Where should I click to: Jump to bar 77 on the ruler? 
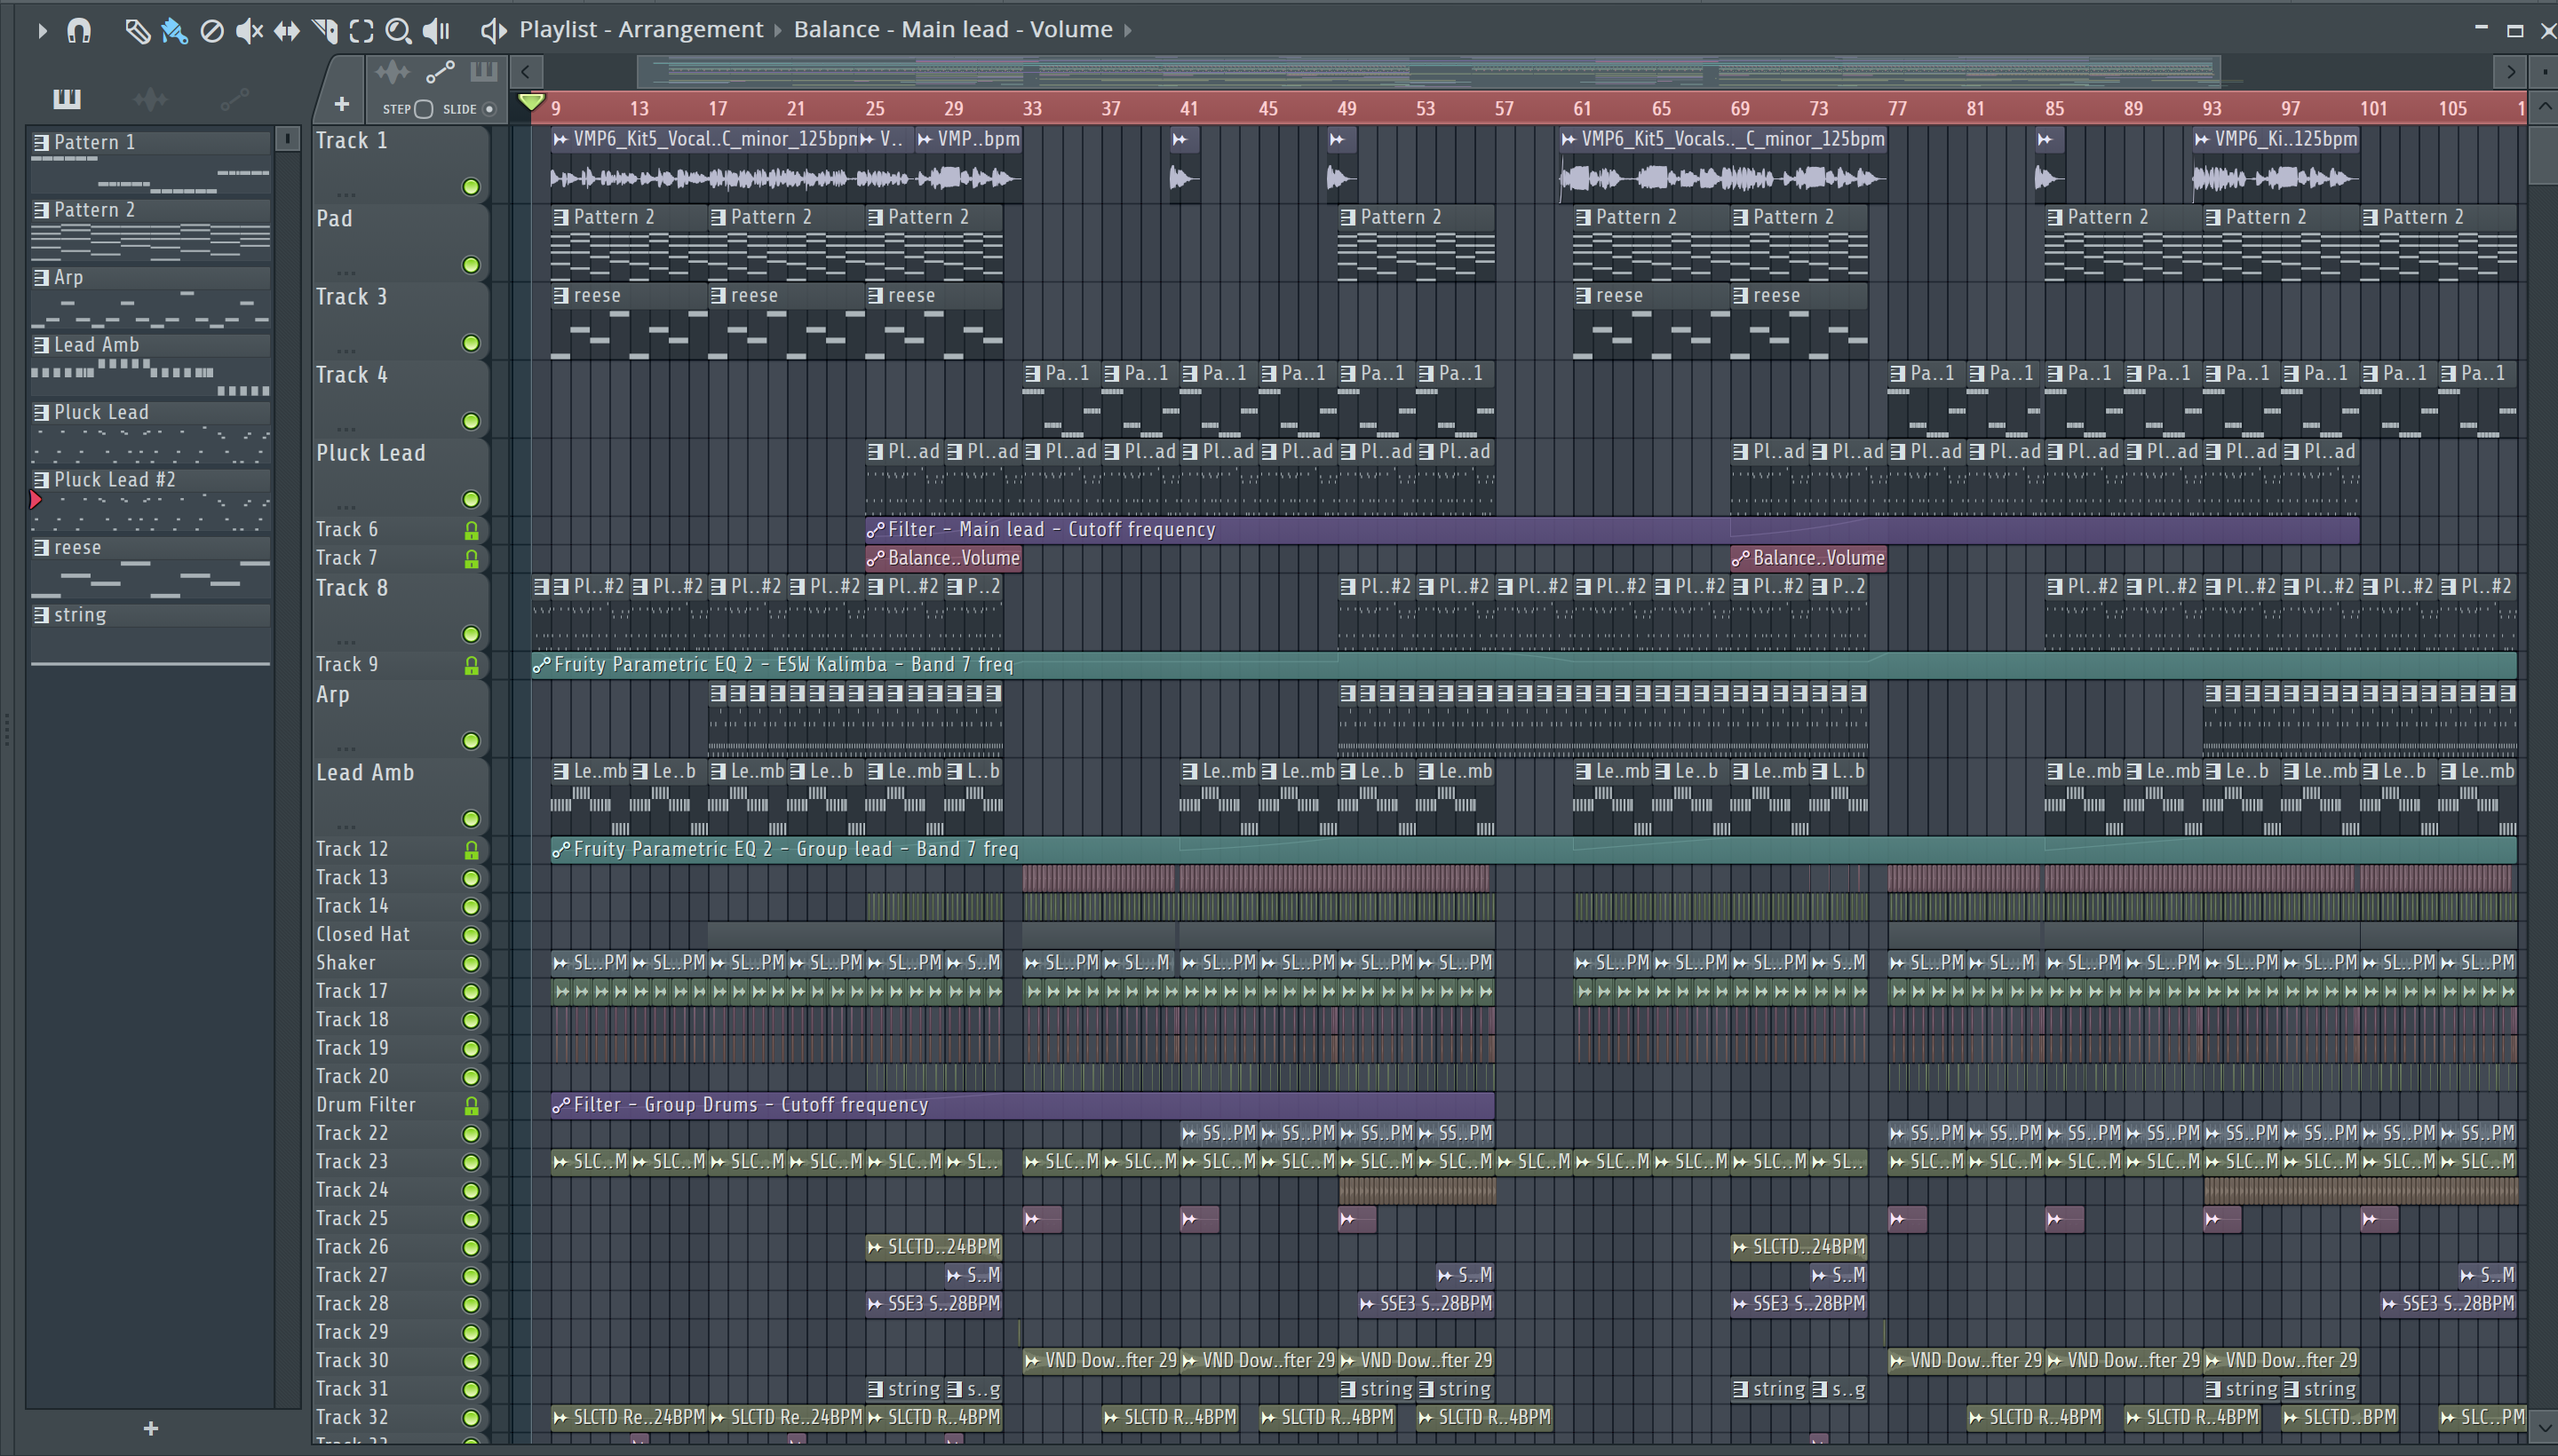[x=1897, y=108]
